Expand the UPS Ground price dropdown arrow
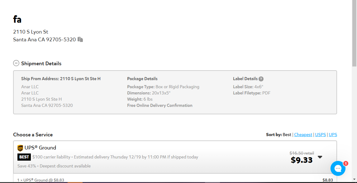The height and width of the screenshot is (183, 357). click(320, 157)
